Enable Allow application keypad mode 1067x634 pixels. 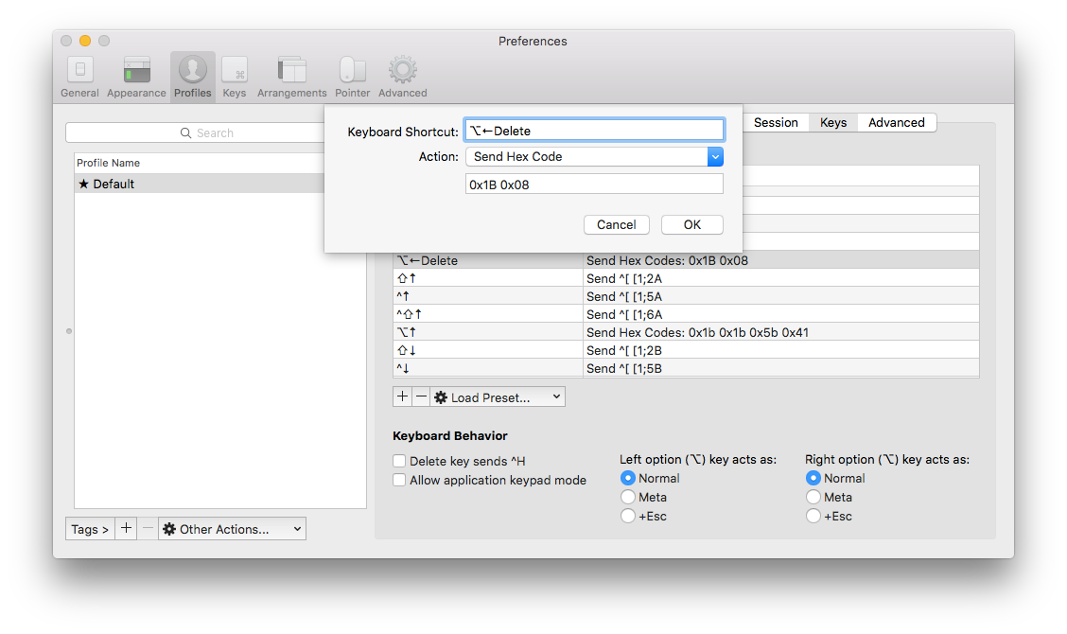(399, 480)
